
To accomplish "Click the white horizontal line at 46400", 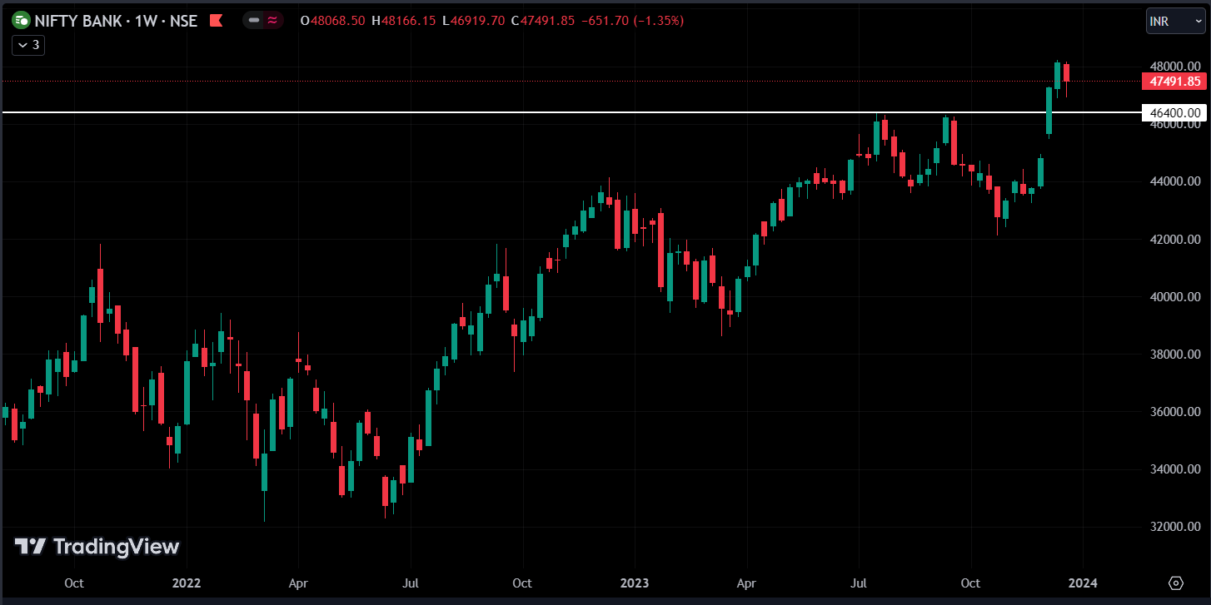I will click(x=571, y=112).
